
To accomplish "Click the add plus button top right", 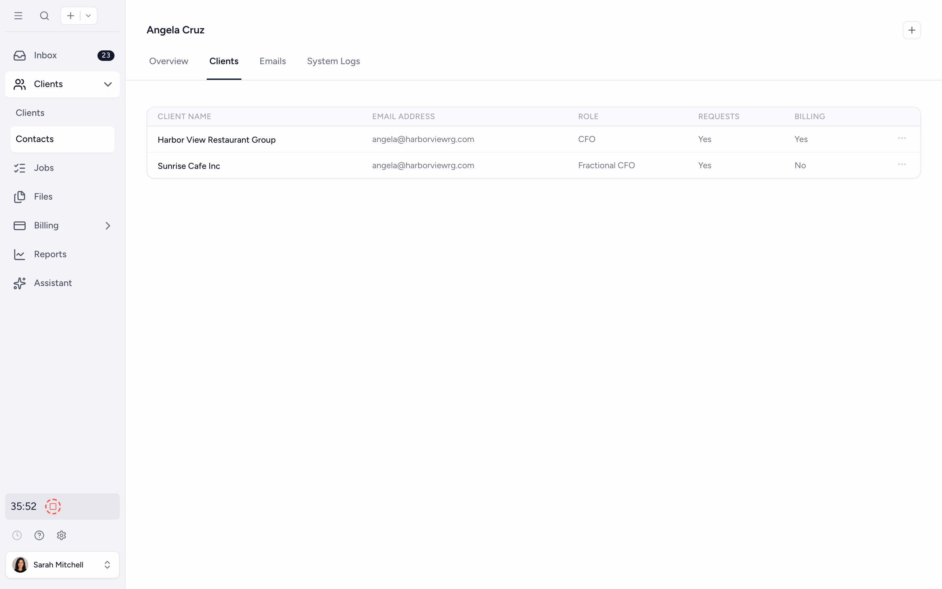I will (912, 30).
